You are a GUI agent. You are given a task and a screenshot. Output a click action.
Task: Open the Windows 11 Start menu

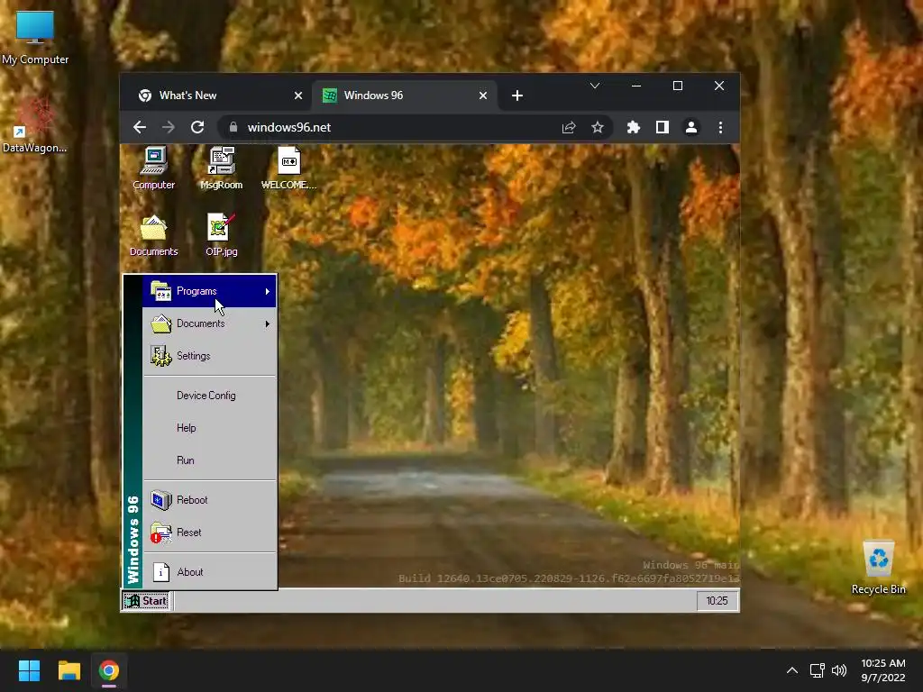click(x=29, y=670)
